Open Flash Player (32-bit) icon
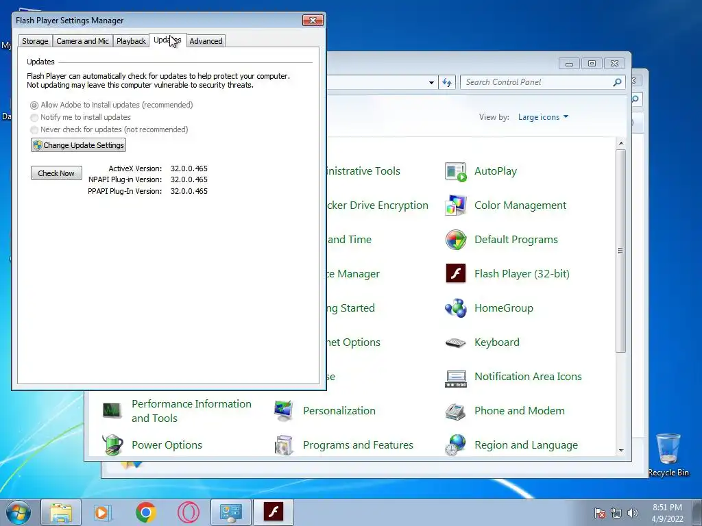The width and height of the screenshot is (702, 526). pos(456,274)
